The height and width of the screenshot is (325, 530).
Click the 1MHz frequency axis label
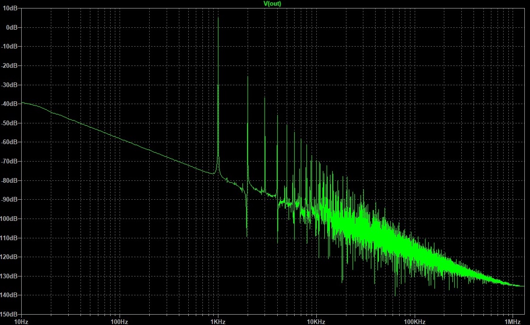513,322
